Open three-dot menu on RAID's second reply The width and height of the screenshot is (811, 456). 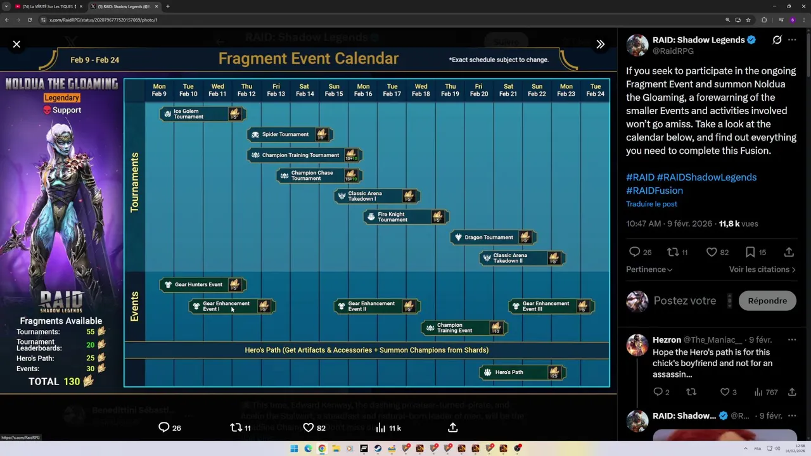[x=792, y=416]
